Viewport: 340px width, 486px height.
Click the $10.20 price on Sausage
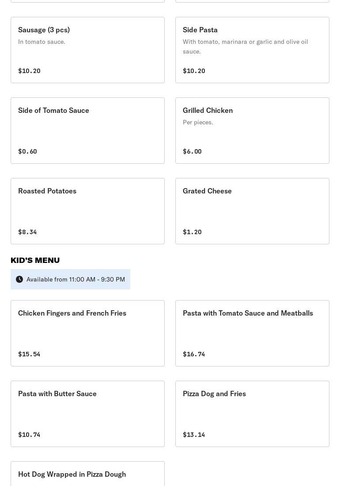[x=29, y=71]
